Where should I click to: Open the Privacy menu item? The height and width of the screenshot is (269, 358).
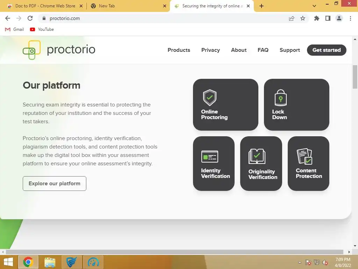coord(210,50)
